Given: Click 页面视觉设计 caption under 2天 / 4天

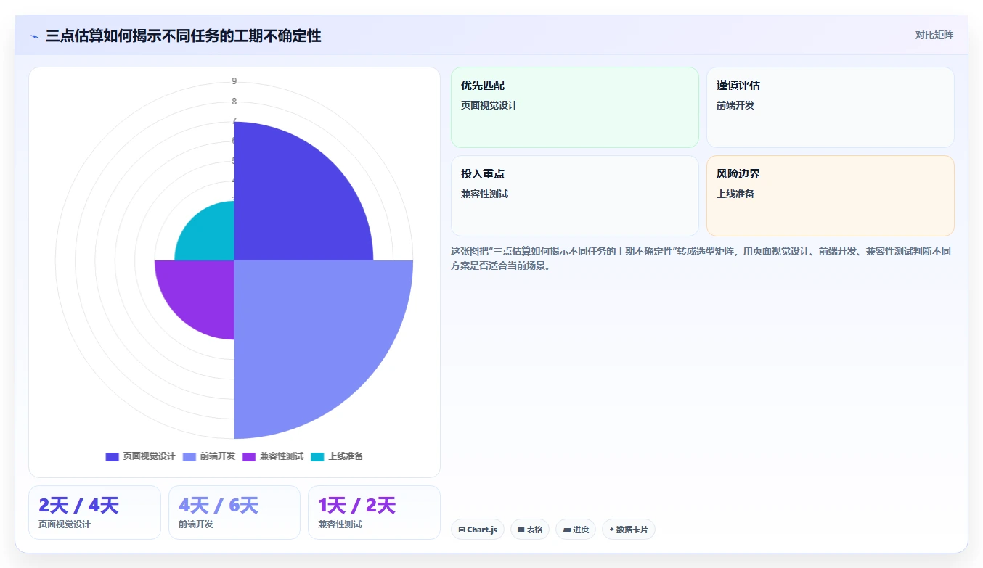Looking at the screenshot, I should click(x=65, y=524).
